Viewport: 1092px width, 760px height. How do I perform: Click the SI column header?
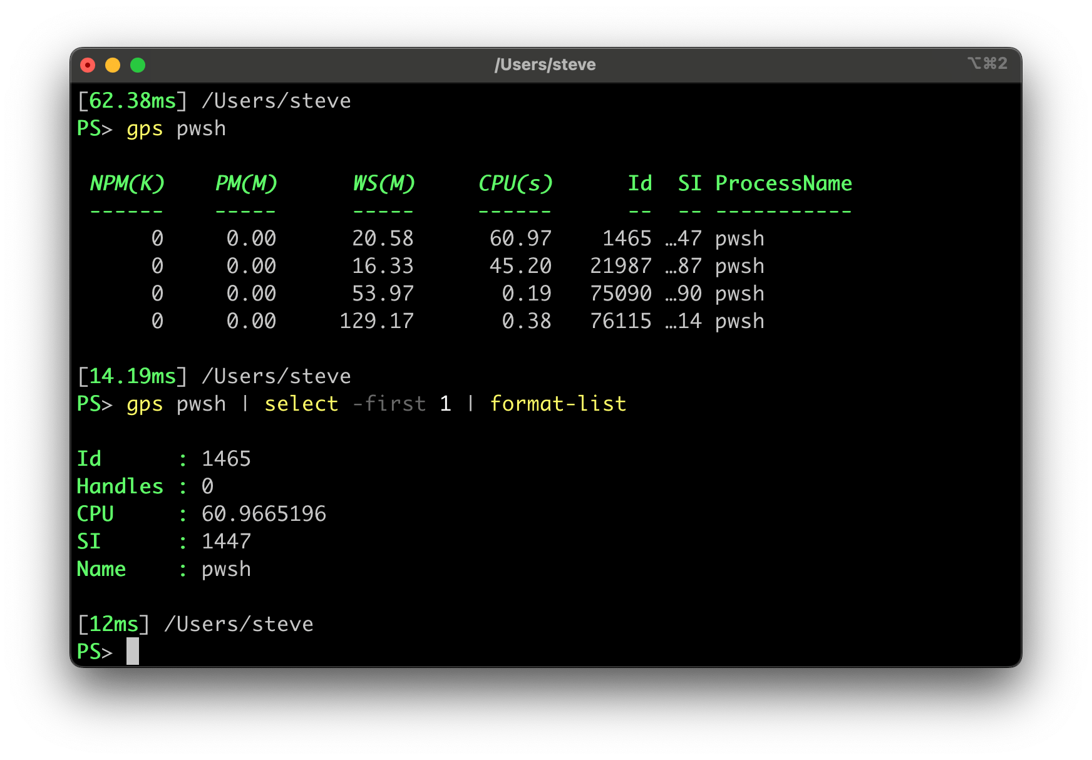(x=689, y=183)
